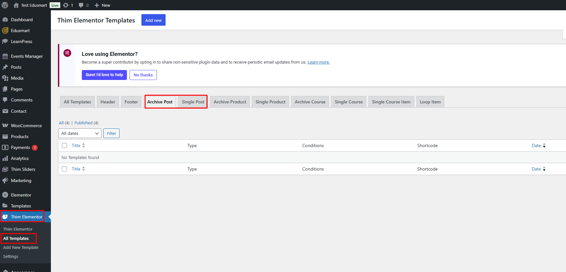Image resolution: width=566 pixels, height=272 pixels.
Task: Switch to the Header tab
Action: click(108, 102)
